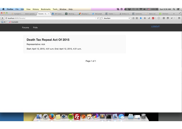This screenshot has width=182, height=129.
Task: Click the paper plane send icon
Action: click(x=149, y=18)
